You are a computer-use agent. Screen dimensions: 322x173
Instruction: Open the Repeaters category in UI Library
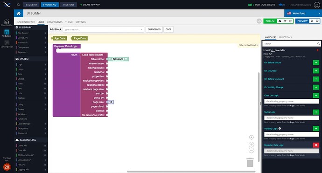coord(31,52)
